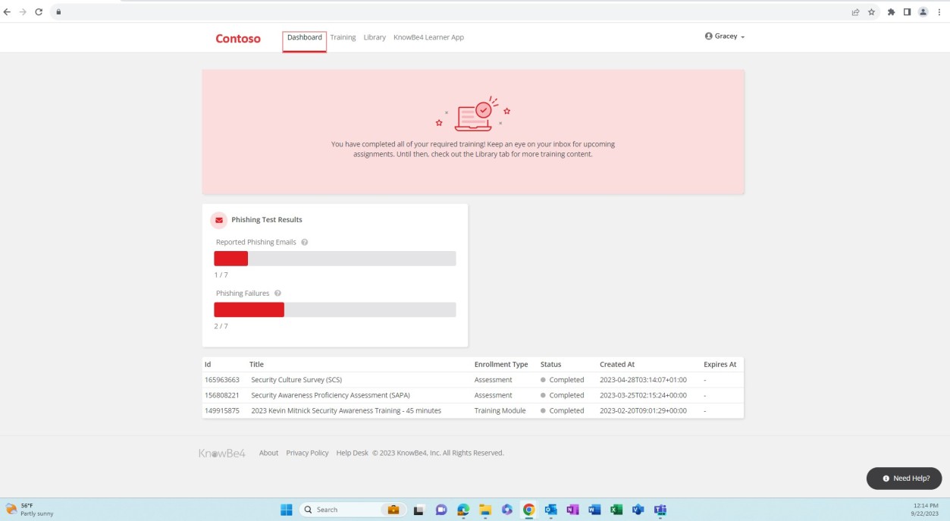Click the Phishing Test Results envelope icon
Image resolution: width=950 pixels, height=521 pixels.
click(x=218, y=220)
